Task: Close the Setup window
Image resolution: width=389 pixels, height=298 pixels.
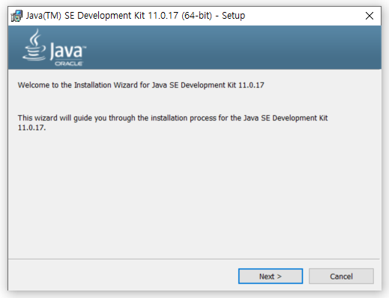Action: [x=370, y=16]
